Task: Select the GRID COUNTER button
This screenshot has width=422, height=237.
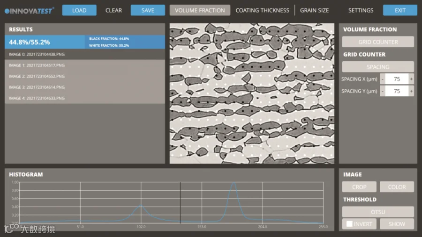Action: pos(378,42)
